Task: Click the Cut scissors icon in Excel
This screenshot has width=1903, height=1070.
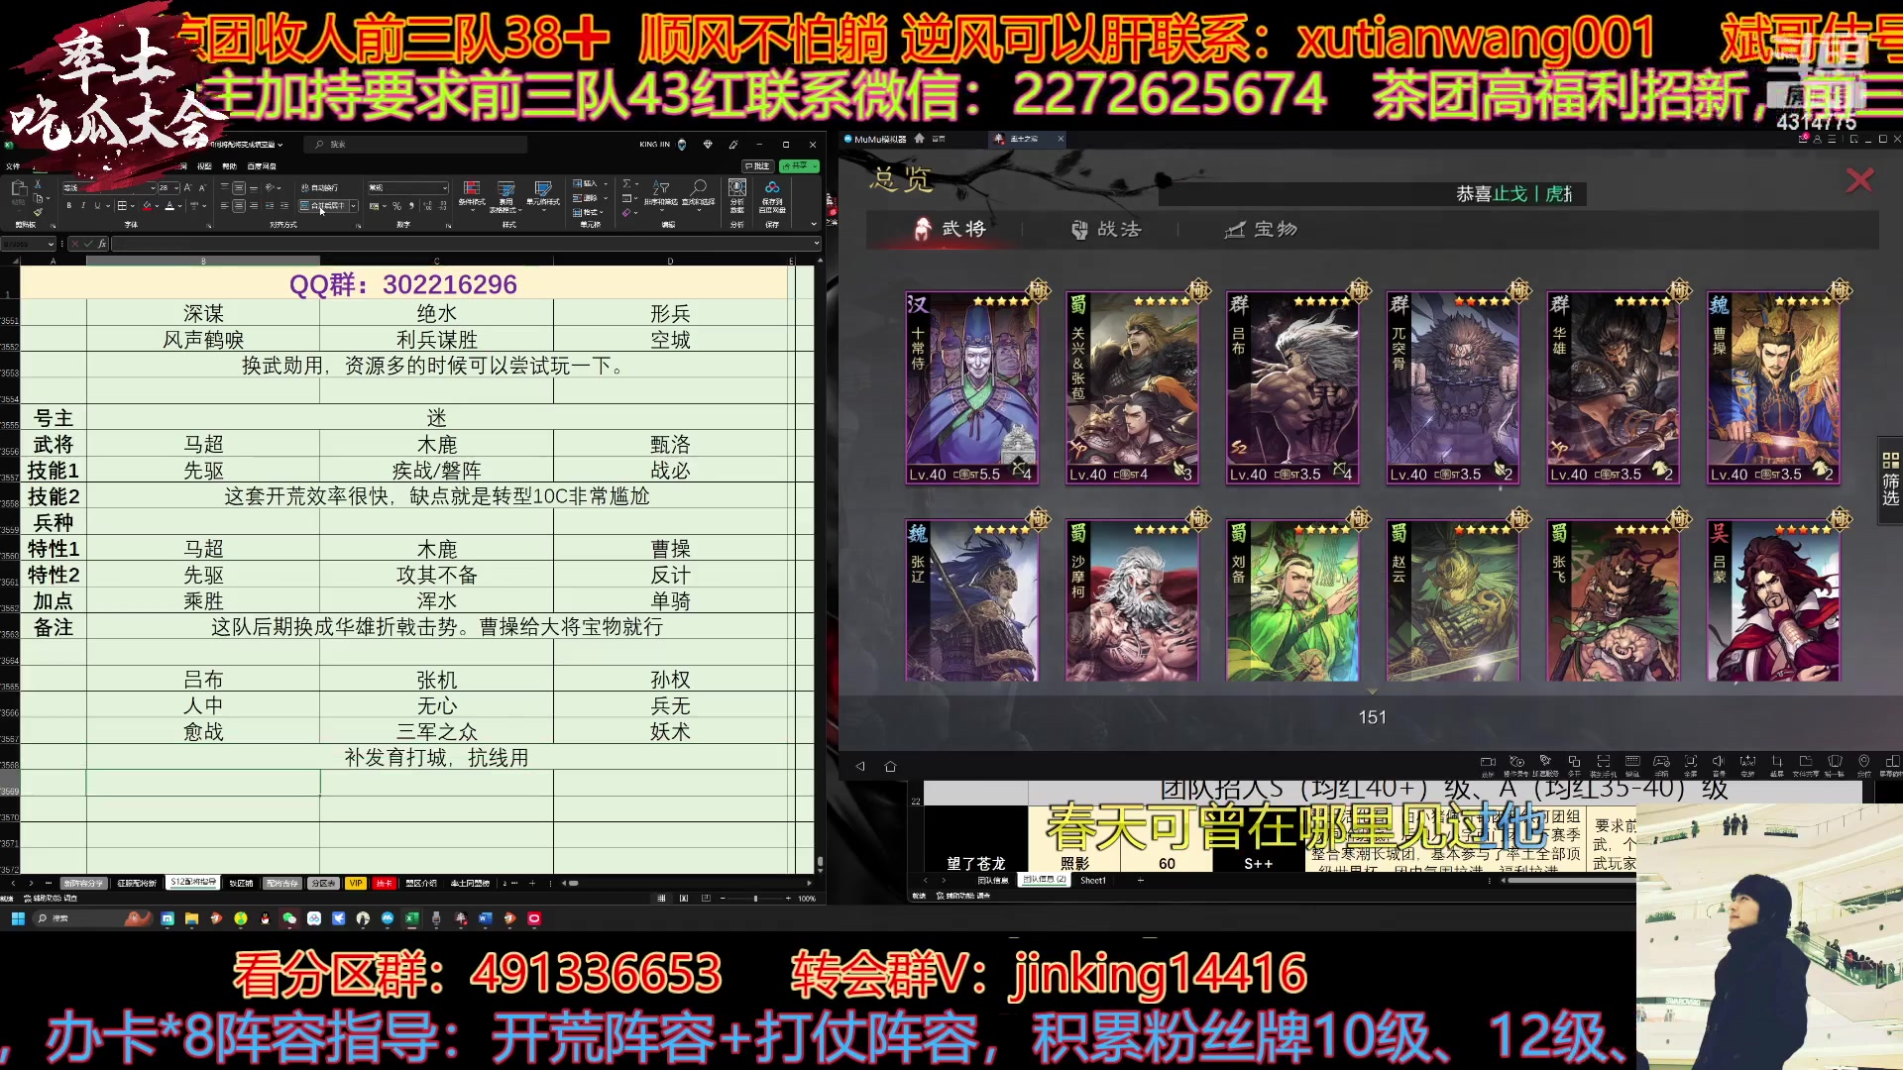Action: [38, 184]
